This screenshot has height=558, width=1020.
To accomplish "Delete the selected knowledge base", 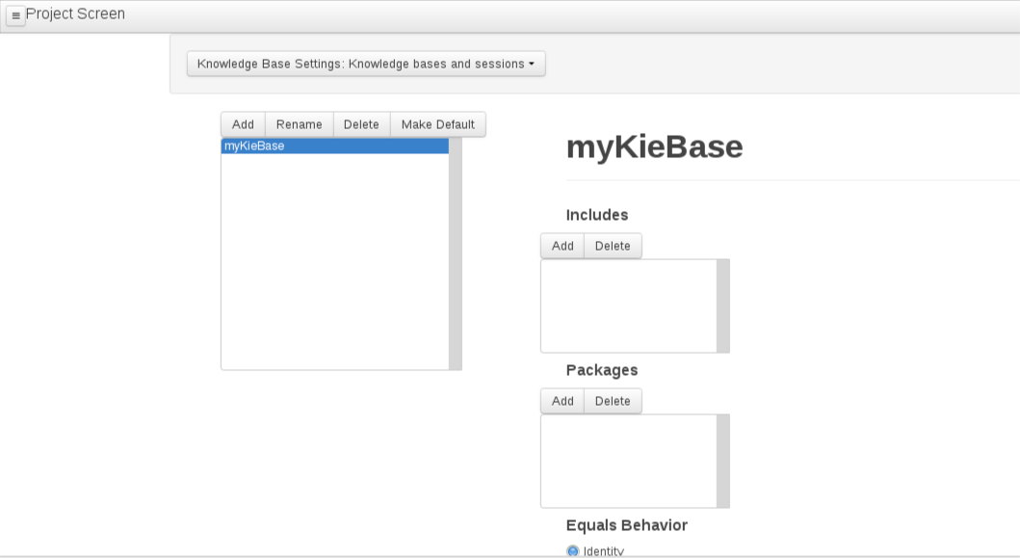I will pyautogui.click(x=361, y=124).
